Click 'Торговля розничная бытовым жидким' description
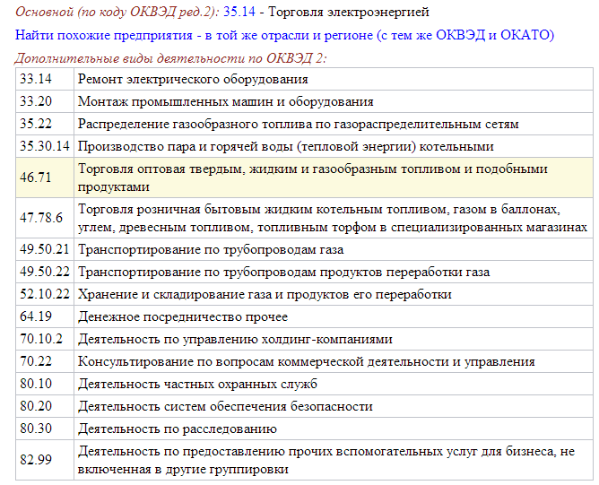 click(333, 218)
